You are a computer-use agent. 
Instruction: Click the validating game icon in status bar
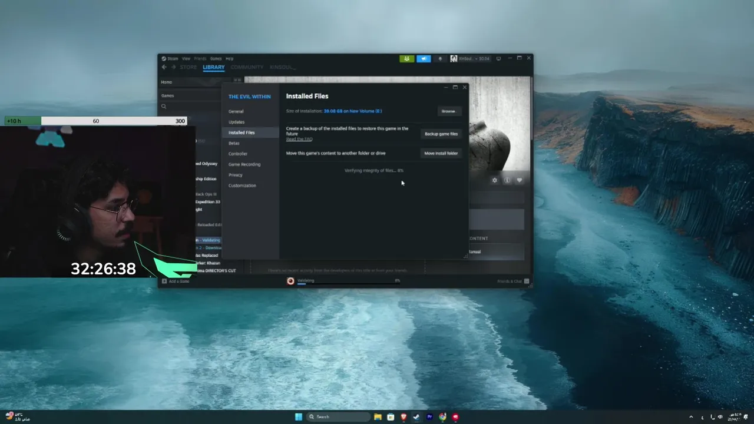290,281
